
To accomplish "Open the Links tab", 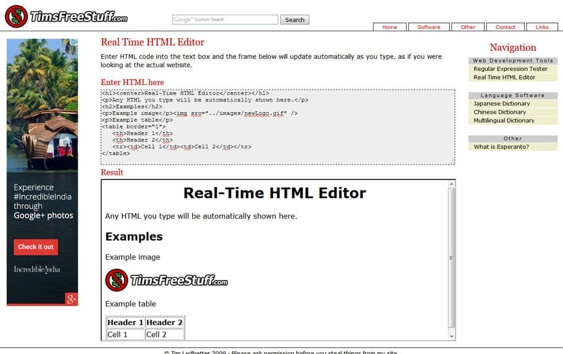I will tap(542, 27).
